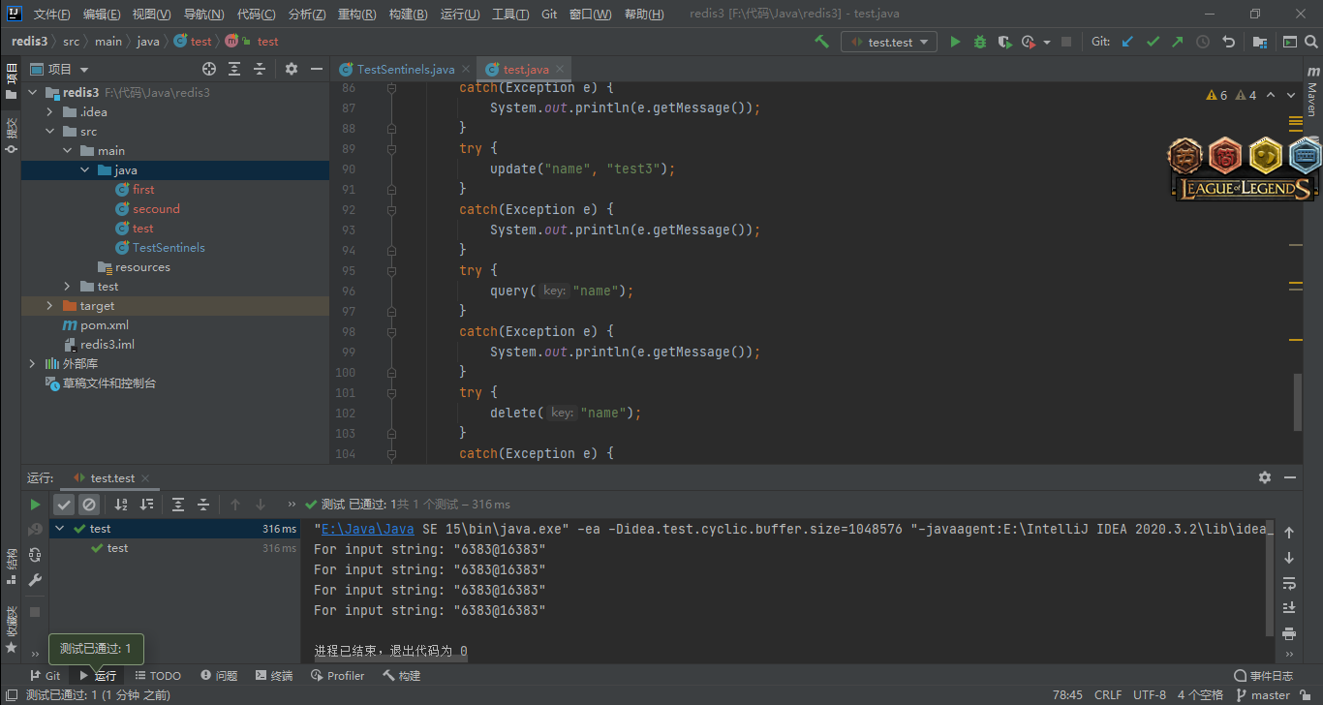This screenshot has width=1323, height=705.
Task: Click the Debug bug icon
Action: point(980,42)
